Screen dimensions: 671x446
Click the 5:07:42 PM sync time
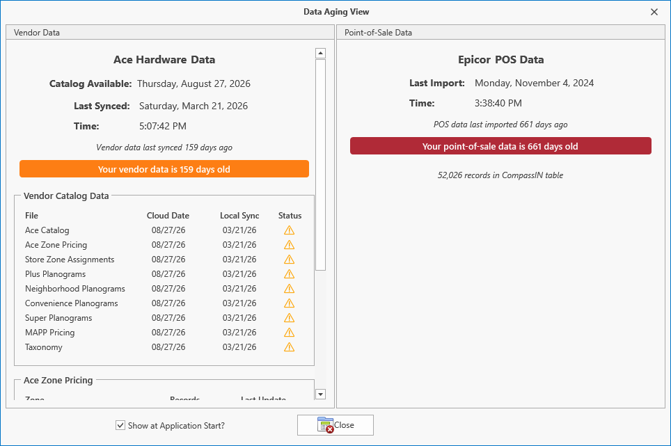163,126
